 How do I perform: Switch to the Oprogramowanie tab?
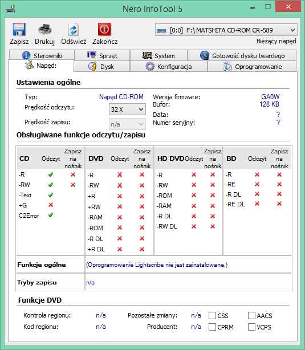tap(252, 66)
